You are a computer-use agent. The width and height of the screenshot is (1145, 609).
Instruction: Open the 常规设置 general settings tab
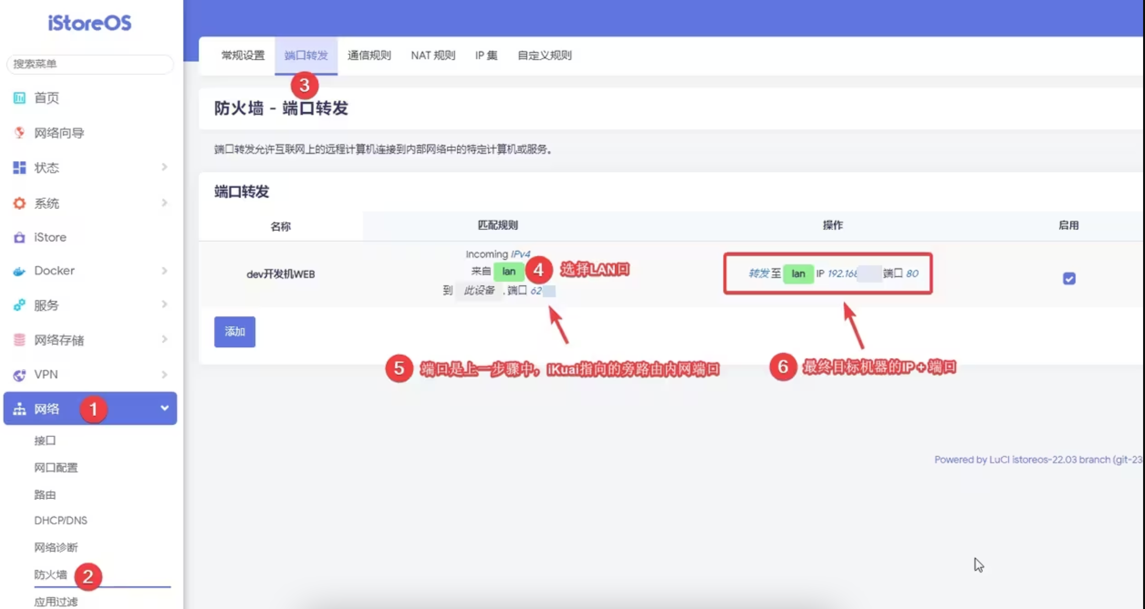point(242,55)
